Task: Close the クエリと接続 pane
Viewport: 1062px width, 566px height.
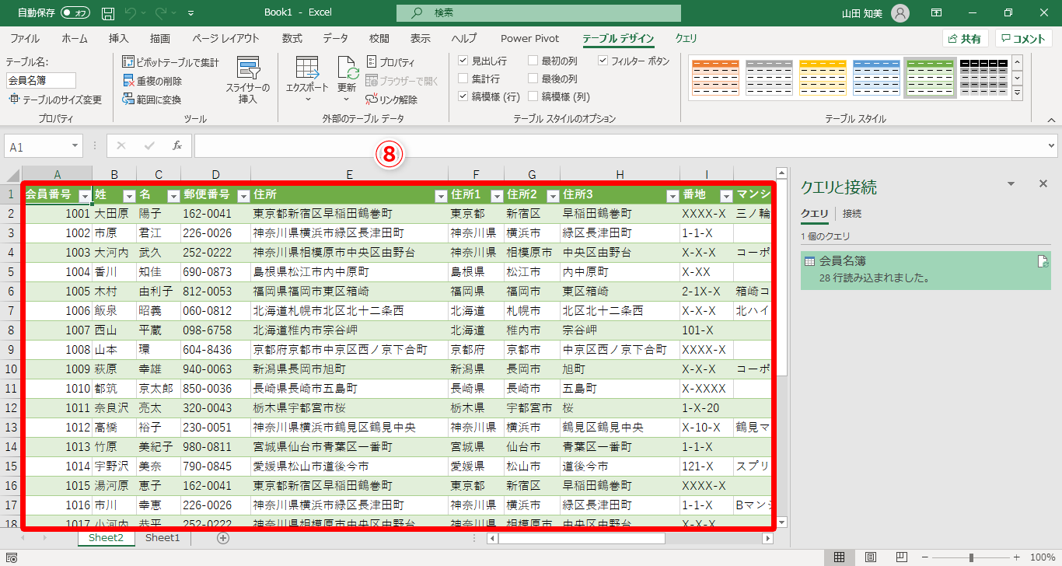Action: [x=1043, y=183]
